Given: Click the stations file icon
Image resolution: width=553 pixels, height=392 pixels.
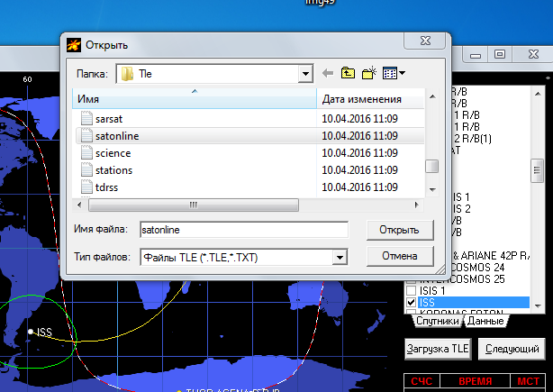Looking at the screenshot, I should (86, 170).
